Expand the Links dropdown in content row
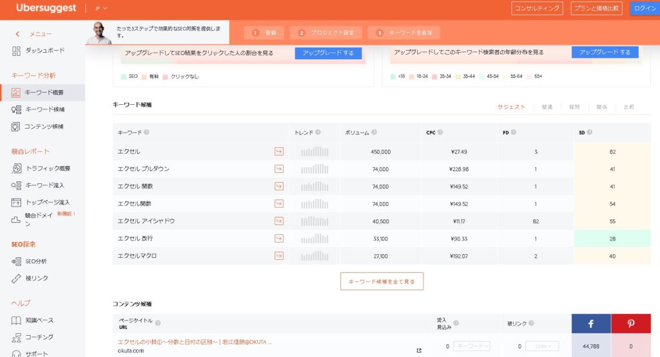 (x=541, y=346)
